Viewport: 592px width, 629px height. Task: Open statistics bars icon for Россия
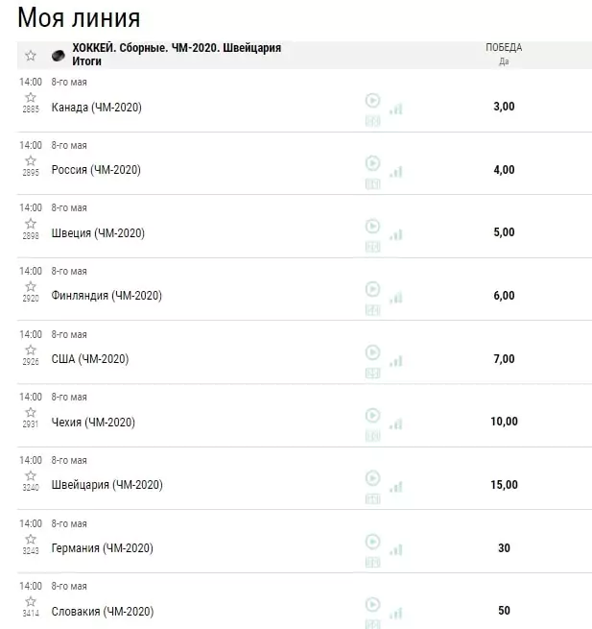[x=396, y=172]
